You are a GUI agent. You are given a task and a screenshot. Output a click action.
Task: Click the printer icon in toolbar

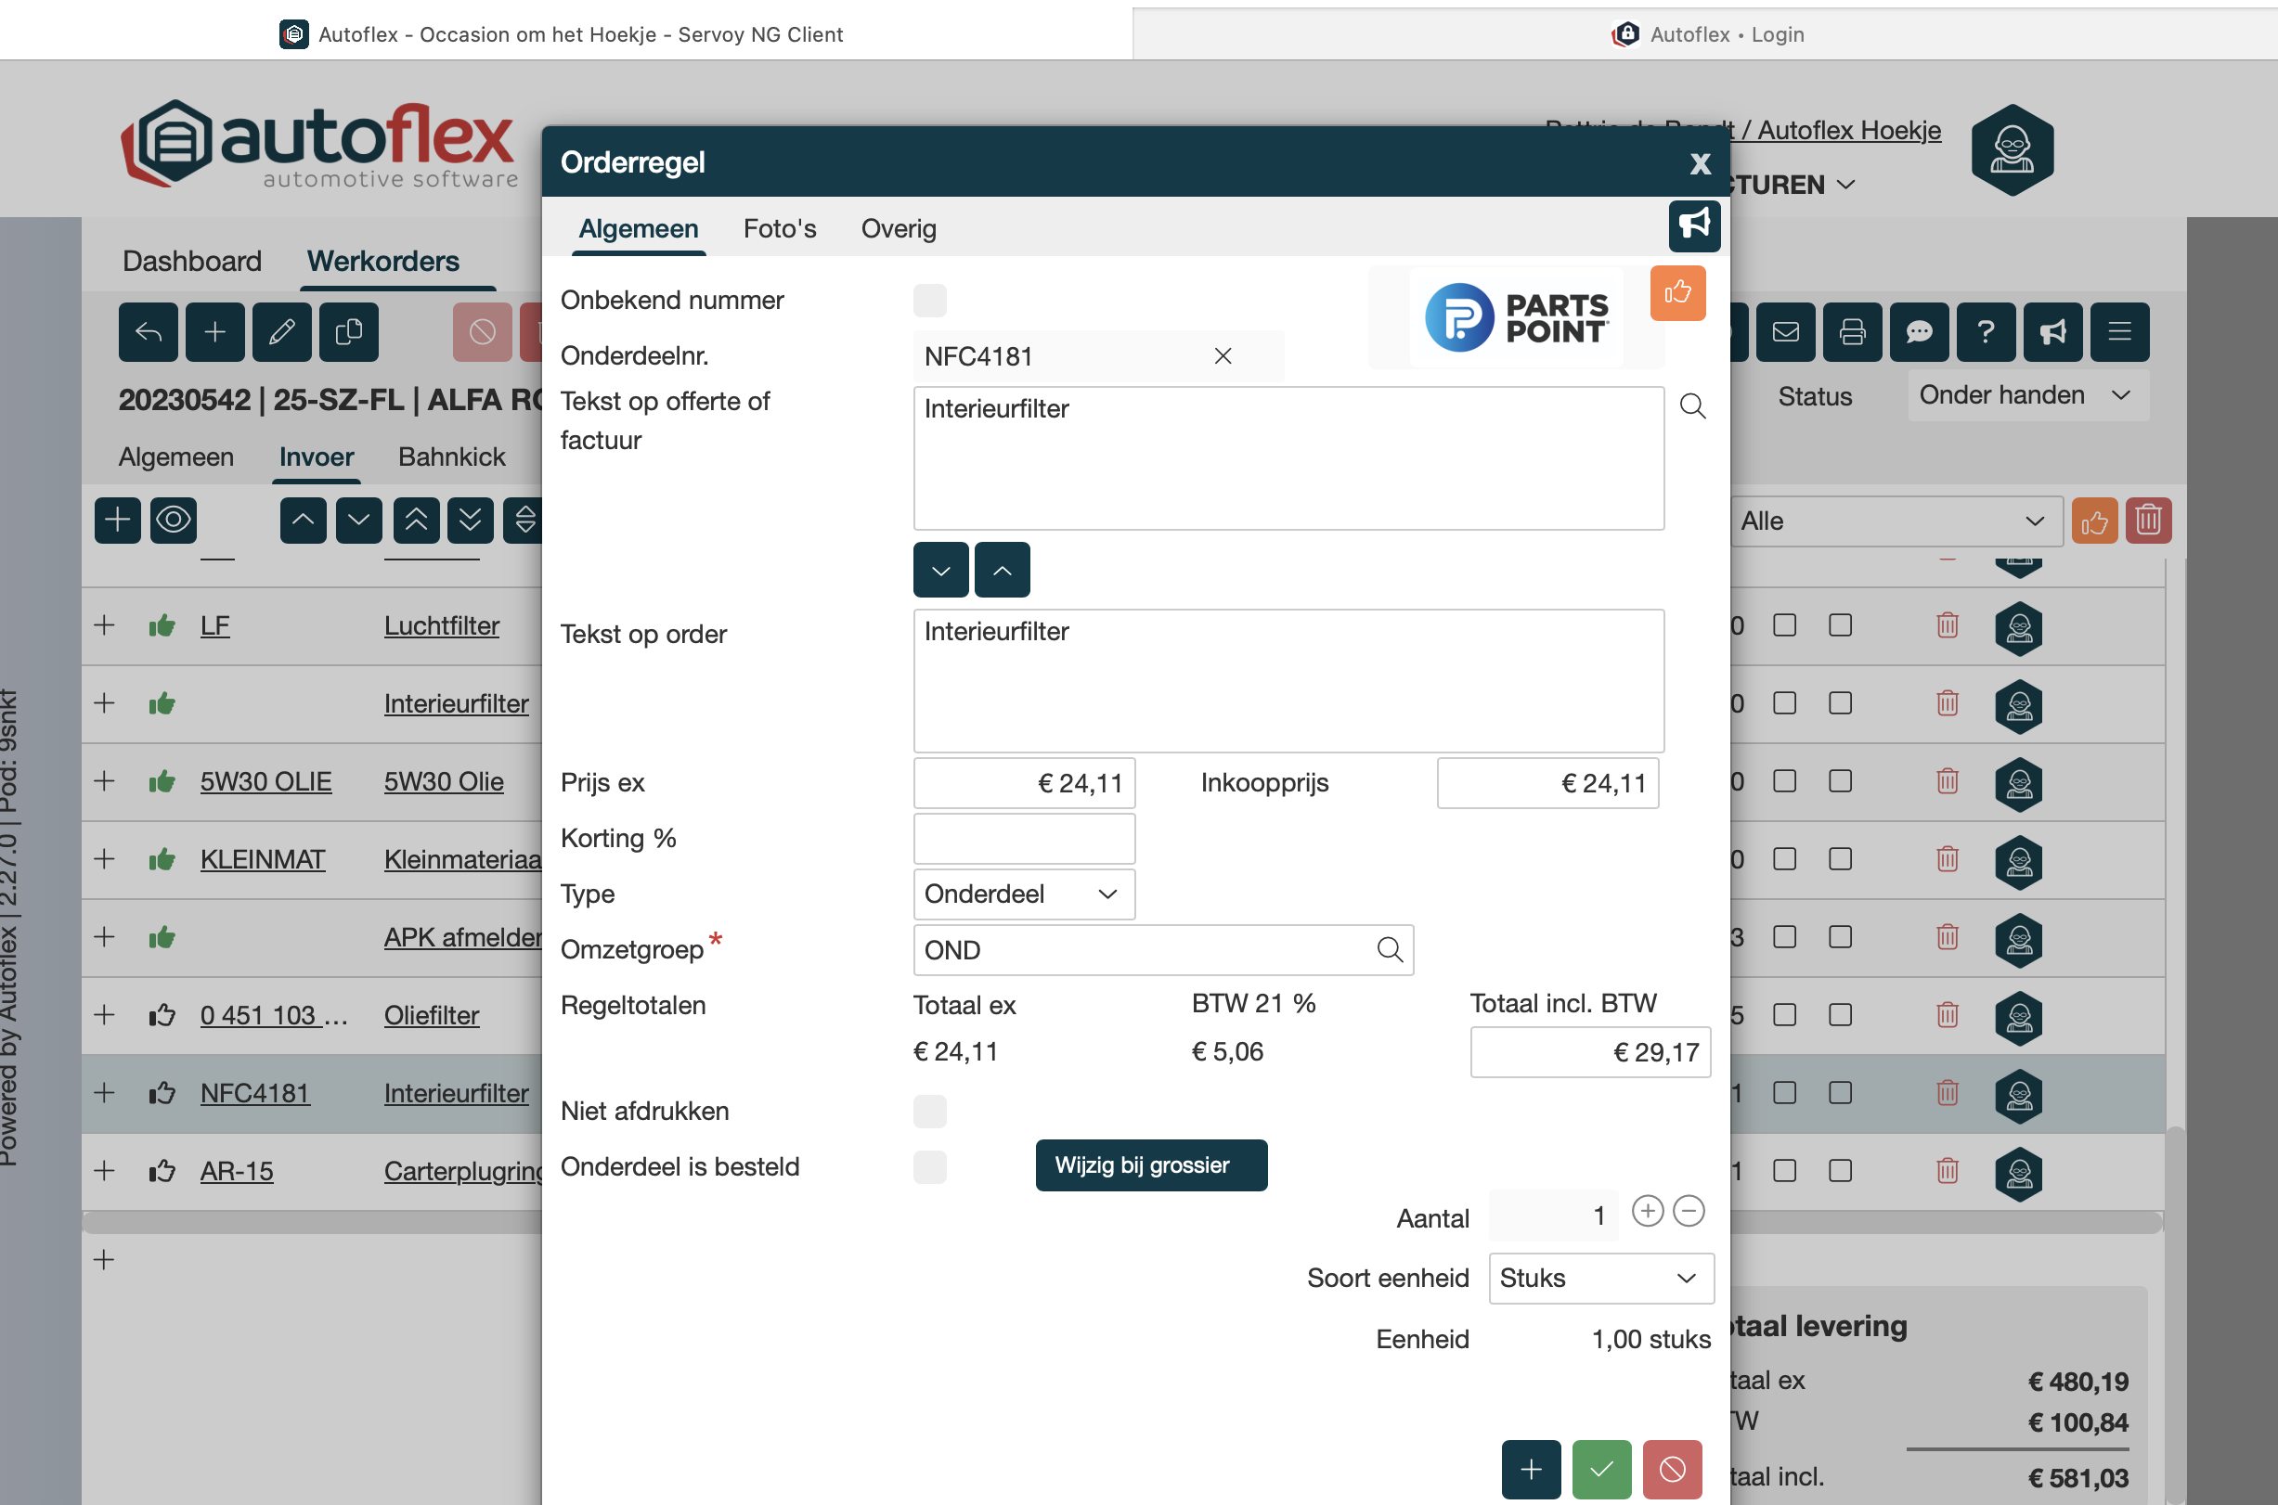(x=1852, y=332)
